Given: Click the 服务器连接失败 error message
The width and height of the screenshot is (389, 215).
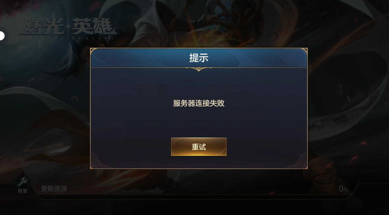Looking at the screenshot, I should click(x=199, y=103).
